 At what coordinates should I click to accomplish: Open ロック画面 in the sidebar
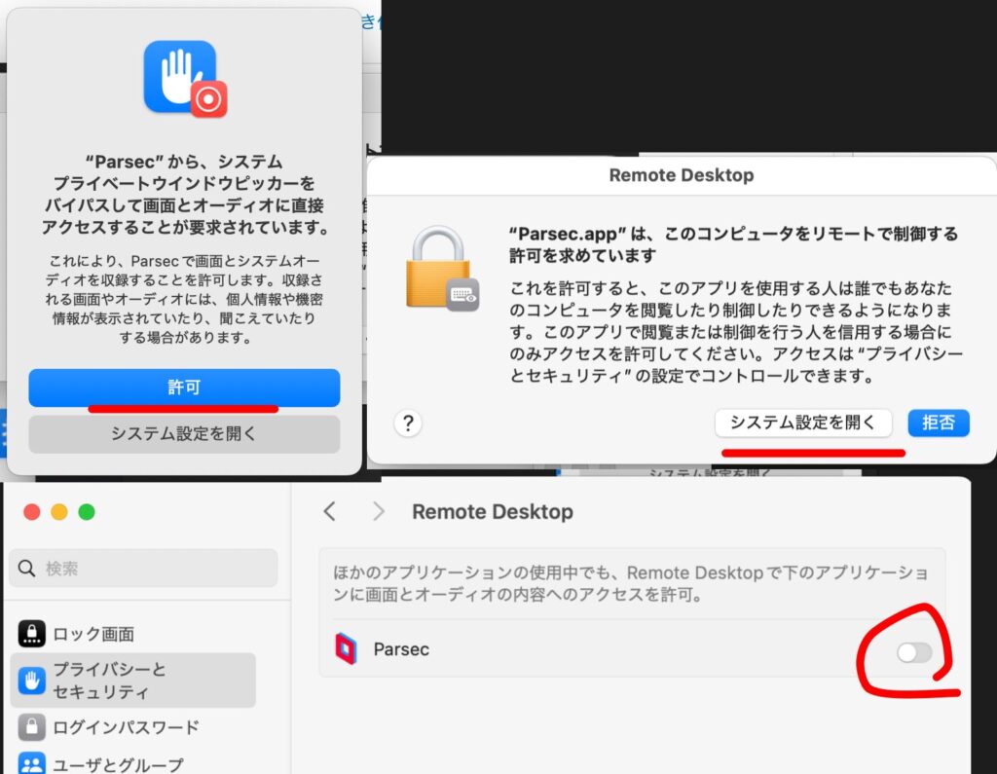point(92,634)
